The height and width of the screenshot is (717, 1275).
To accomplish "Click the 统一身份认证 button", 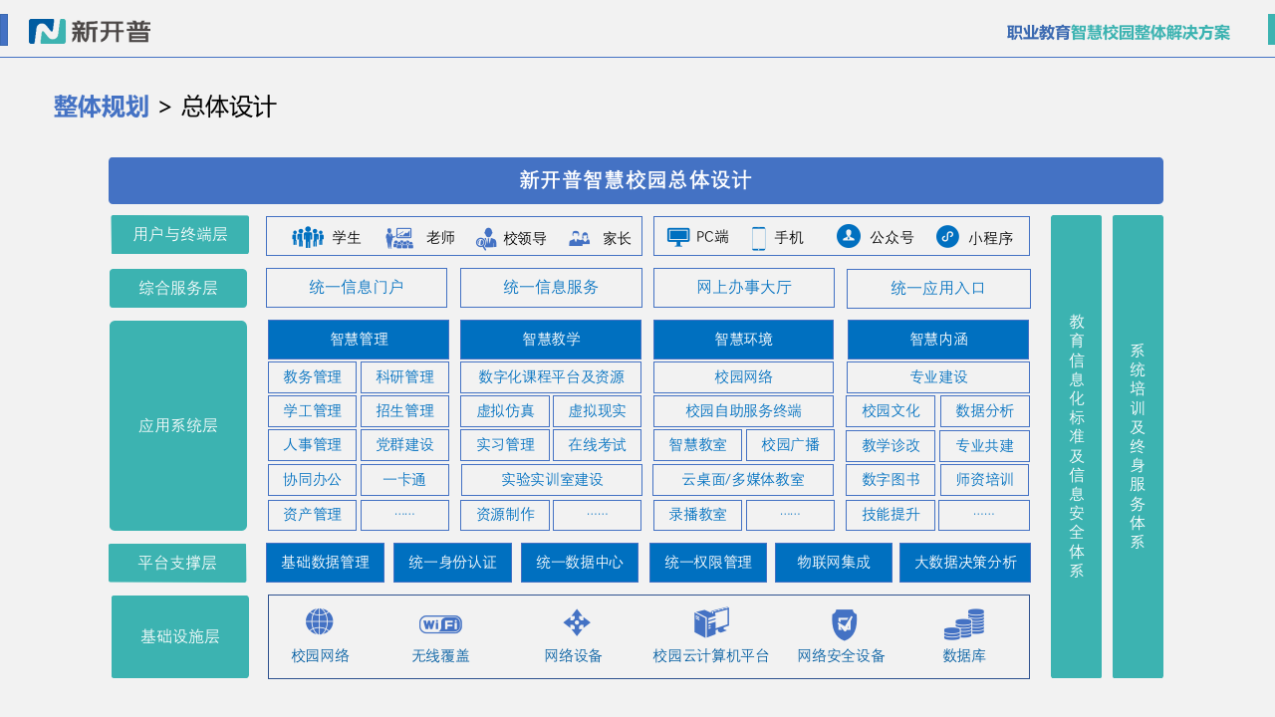I will click(x=452, y=562).
